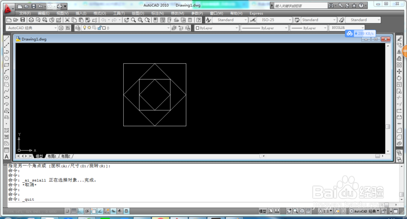
Task: Open the Layer Properties Manager icon
Action: 78,28
